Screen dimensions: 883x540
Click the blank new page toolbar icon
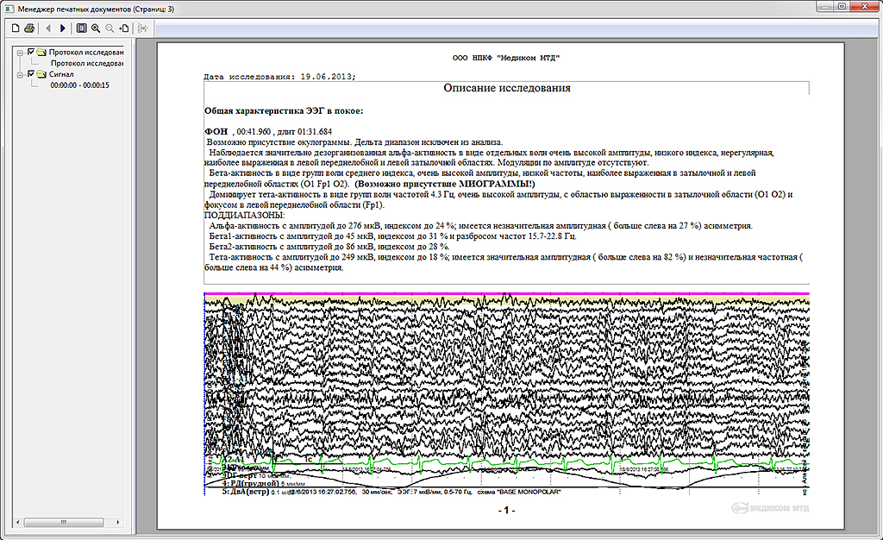[x=16, y=28]
